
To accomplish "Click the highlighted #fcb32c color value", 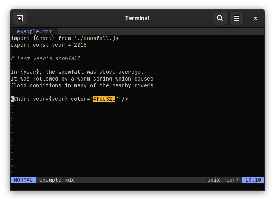I will (x=104, y=99).
